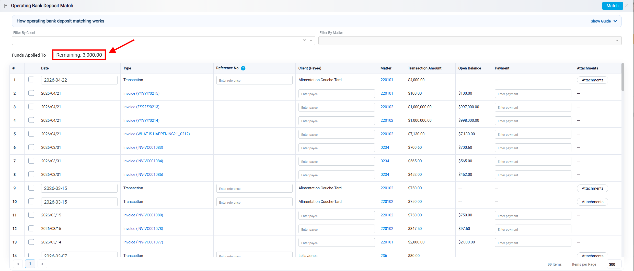This screenshot has height=271, width=634.
Task: Open Attachments for row 10 transaction
Action: click(592, 202)
